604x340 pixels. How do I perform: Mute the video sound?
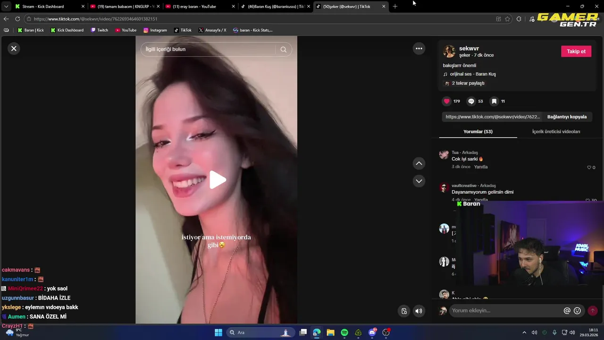(419, 311)
